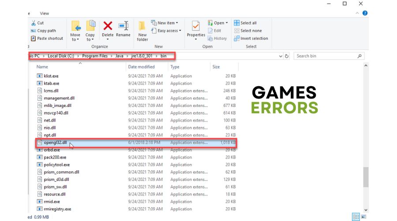The image size is (397, 221).
Task: Sort by Type column header
Action: 175,67
